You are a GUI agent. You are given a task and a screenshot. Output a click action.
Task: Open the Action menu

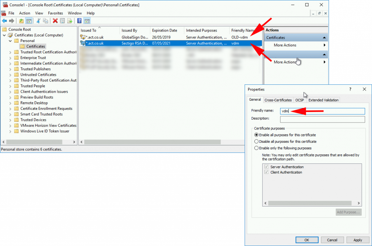coord(25,13)
